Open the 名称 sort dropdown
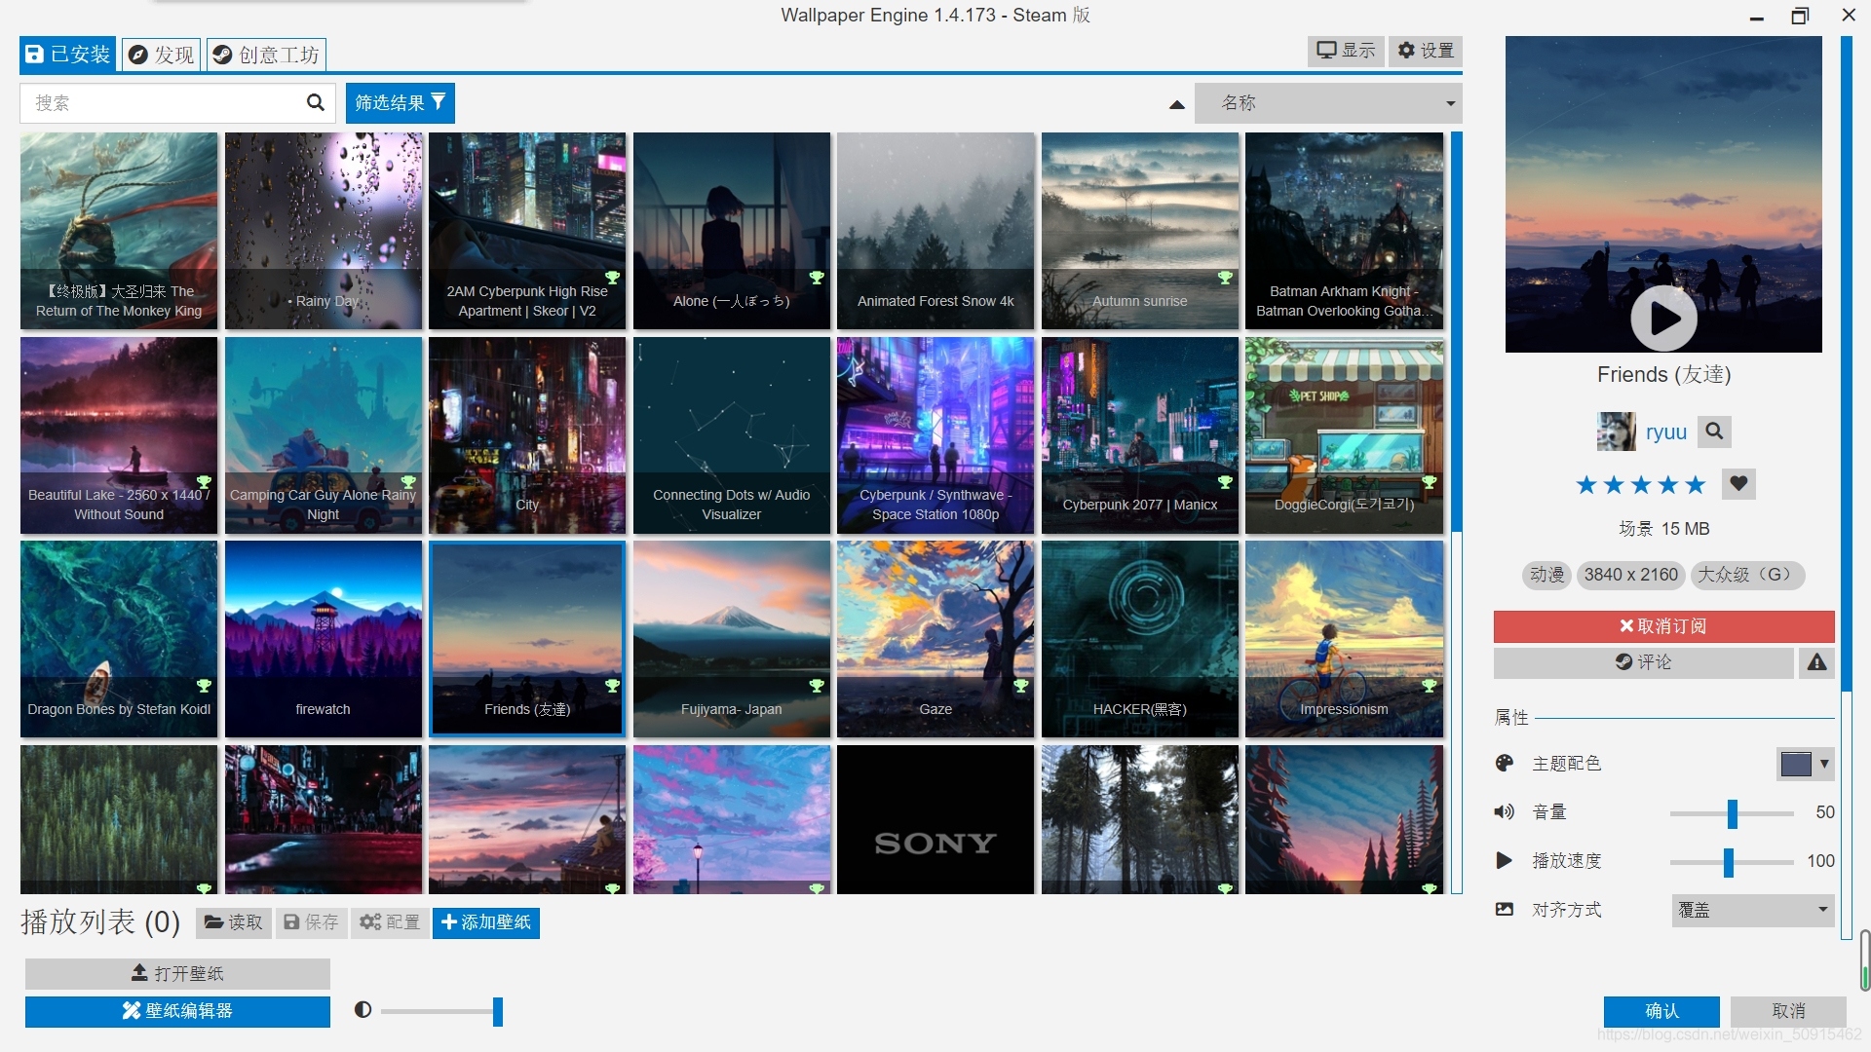 point(1329,103)
